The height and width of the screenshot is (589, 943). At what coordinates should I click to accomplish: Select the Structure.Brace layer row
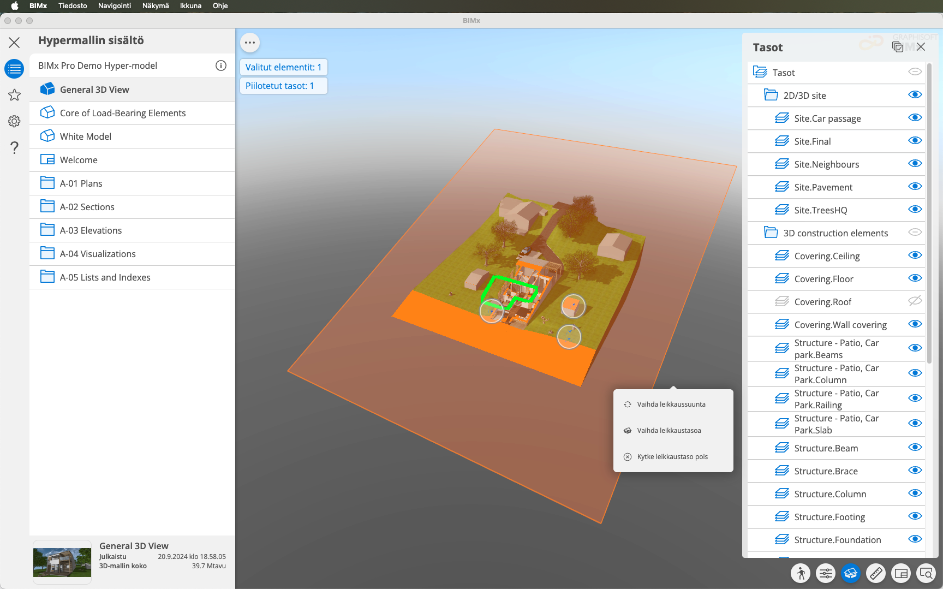836,471
